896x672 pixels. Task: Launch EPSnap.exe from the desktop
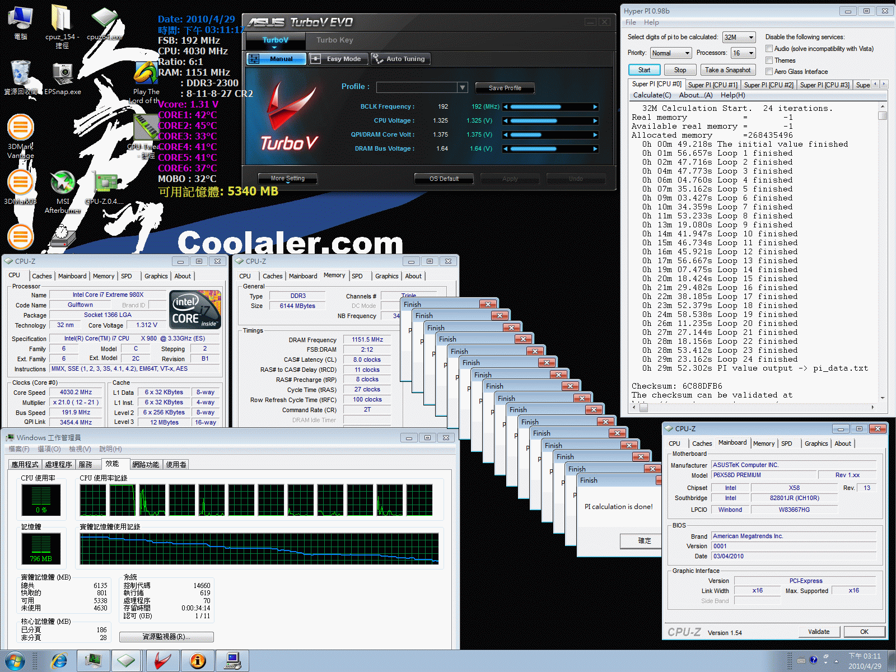(x=63, y=78)
